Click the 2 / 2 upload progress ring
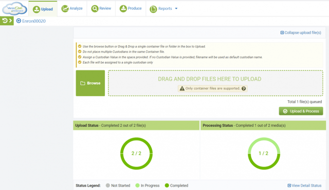Screen dimensions: 329x190 coord(136,154)
